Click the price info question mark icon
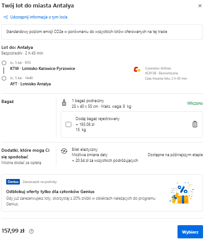207x241 pixels. click(31, 231)
